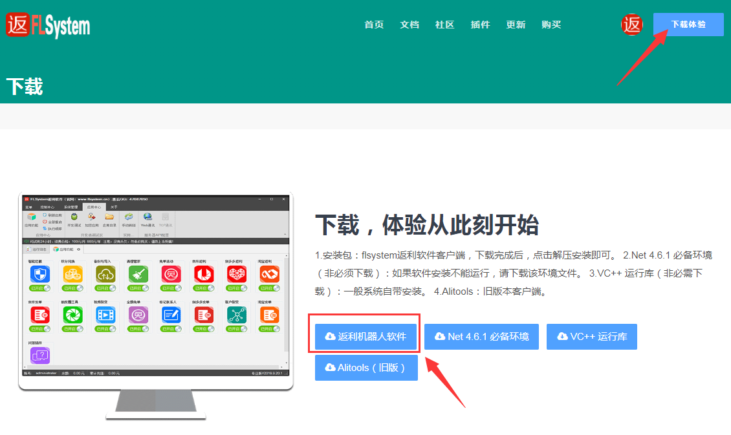Download Alitools（旧版）

point(366,368)
